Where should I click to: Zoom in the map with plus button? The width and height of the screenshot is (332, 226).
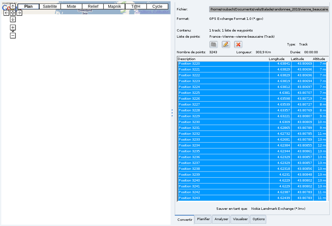pyautogui.click(x=13, y=27)
